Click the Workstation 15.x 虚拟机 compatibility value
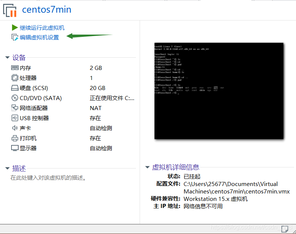The image size is (296, 234). coord(216,199)
